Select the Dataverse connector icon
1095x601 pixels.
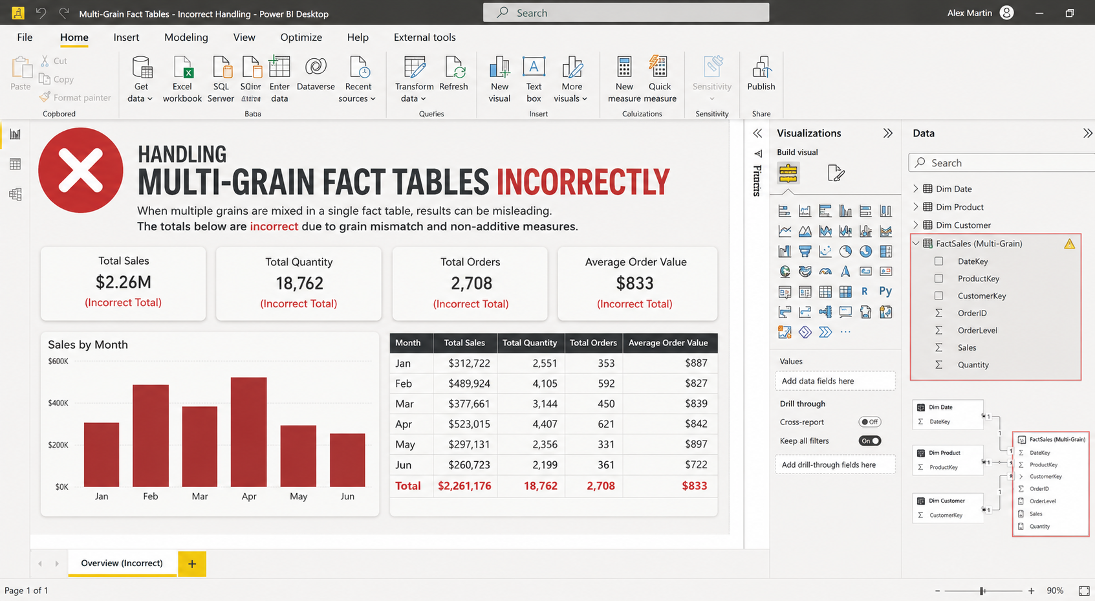coord(316,67)
